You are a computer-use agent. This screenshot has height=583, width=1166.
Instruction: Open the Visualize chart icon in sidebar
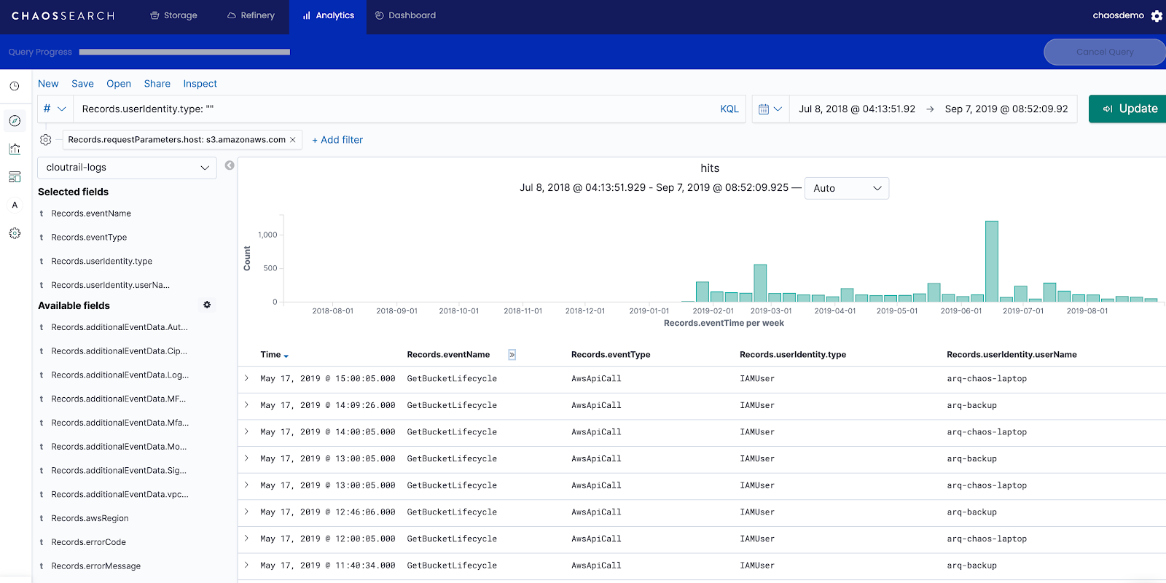point(15,149)
